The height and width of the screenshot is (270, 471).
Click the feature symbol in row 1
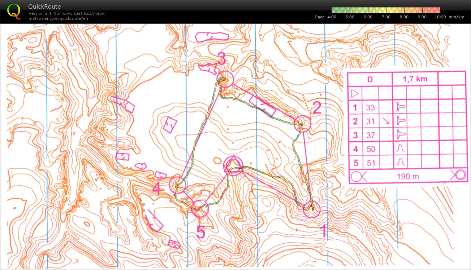click(401, 107)
